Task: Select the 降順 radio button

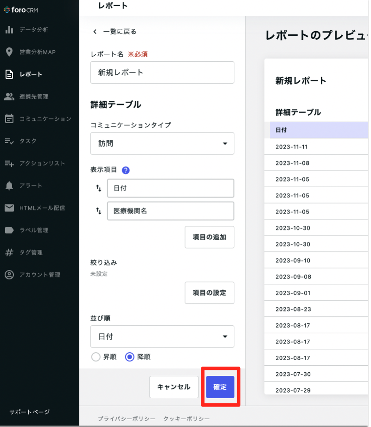Action: click(130, 357)
